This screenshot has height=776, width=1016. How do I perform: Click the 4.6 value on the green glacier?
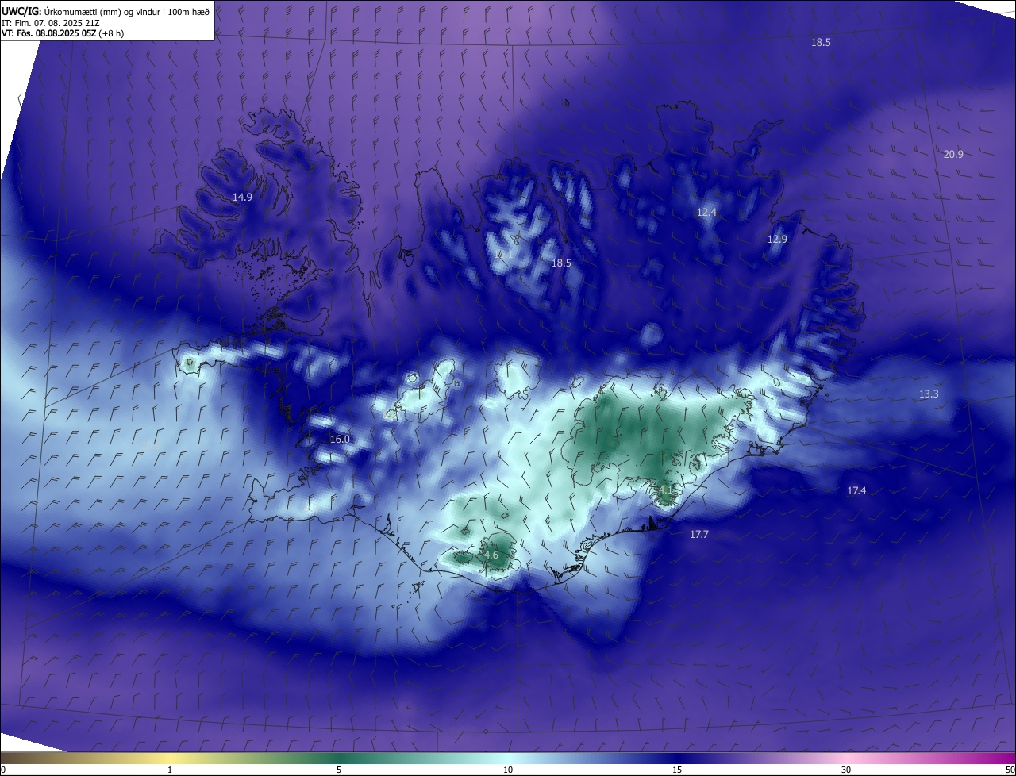[x=491, y=555]
